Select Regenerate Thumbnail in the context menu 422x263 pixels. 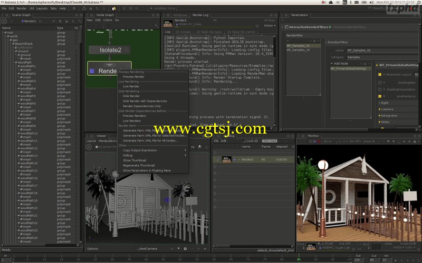click(x=139, y=165)
